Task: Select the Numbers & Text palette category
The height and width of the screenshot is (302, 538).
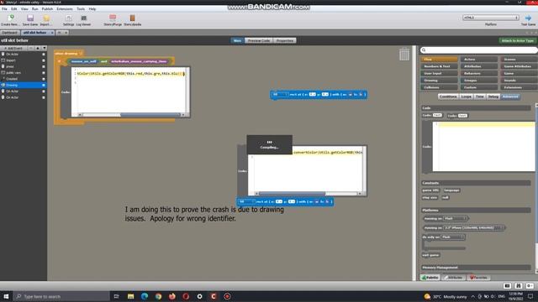Action: pos(439,66)
